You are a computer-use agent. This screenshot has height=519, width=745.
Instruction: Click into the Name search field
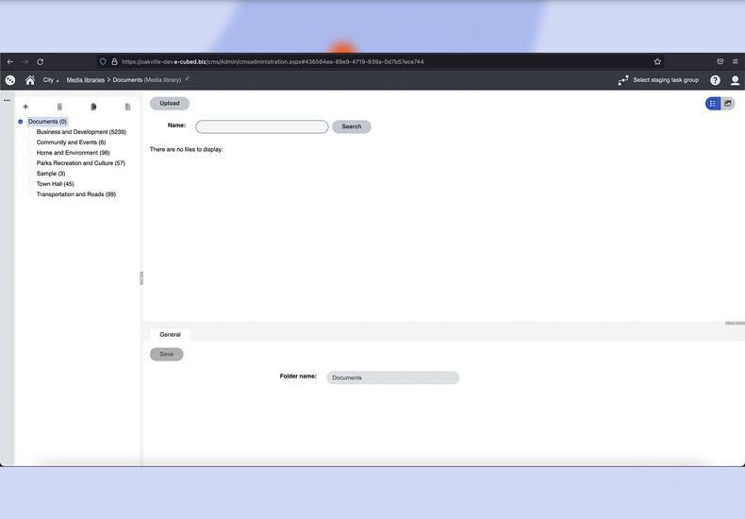tap(262, 126)
